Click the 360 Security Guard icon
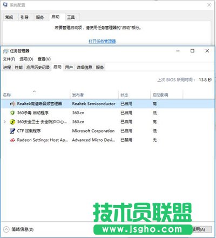 pyautogui.click(x=12, y=122)
